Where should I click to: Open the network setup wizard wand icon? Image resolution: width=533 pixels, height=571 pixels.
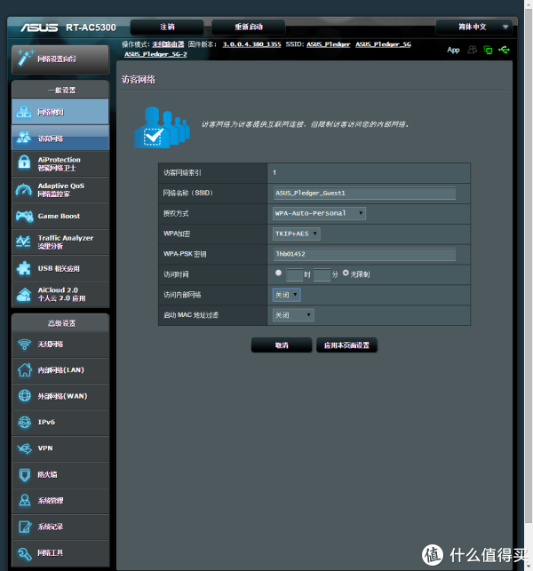pyautogui.click(x=25, y=58)
